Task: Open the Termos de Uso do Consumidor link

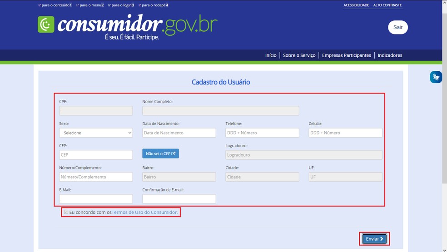Action: [x=144, y=212]
